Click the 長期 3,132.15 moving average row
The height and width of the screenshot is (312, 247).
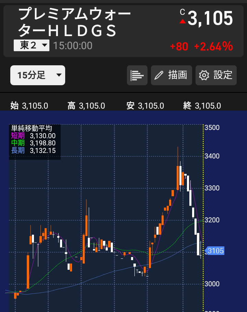pyautogui.click(x=33, y=151)
